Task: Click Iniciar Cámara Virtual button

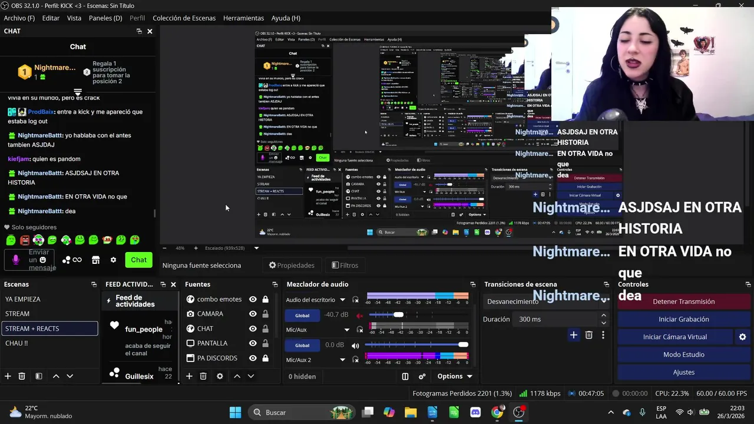Action: tap(675, 337)
